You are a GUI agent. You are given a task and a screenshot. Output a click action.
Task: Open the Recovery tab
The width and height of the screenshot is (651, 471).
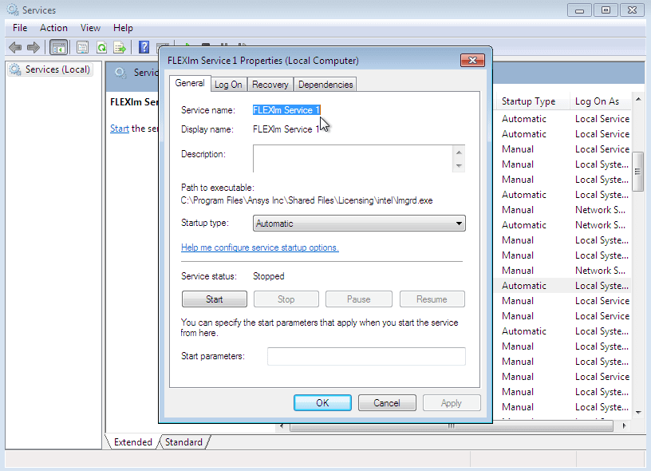pos(270,83)
